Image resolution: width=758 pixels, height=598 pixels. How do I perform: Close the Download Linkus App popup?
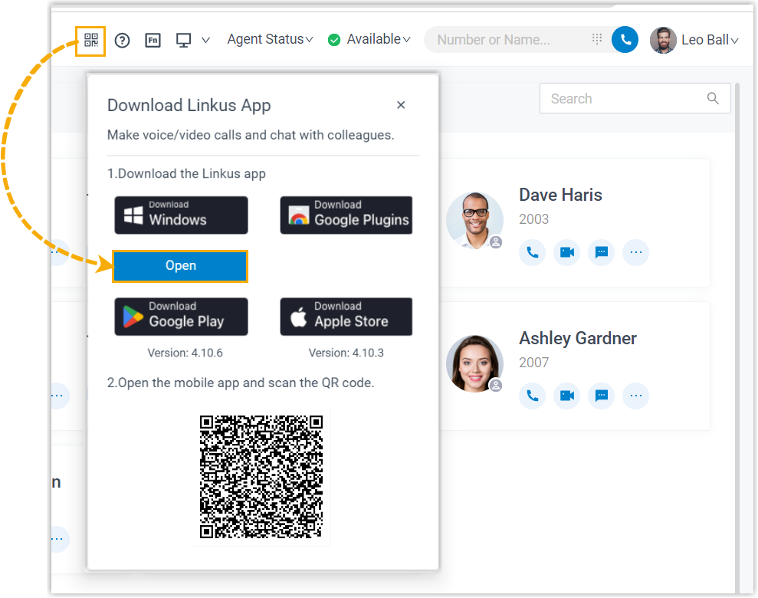tap(401, 105)
